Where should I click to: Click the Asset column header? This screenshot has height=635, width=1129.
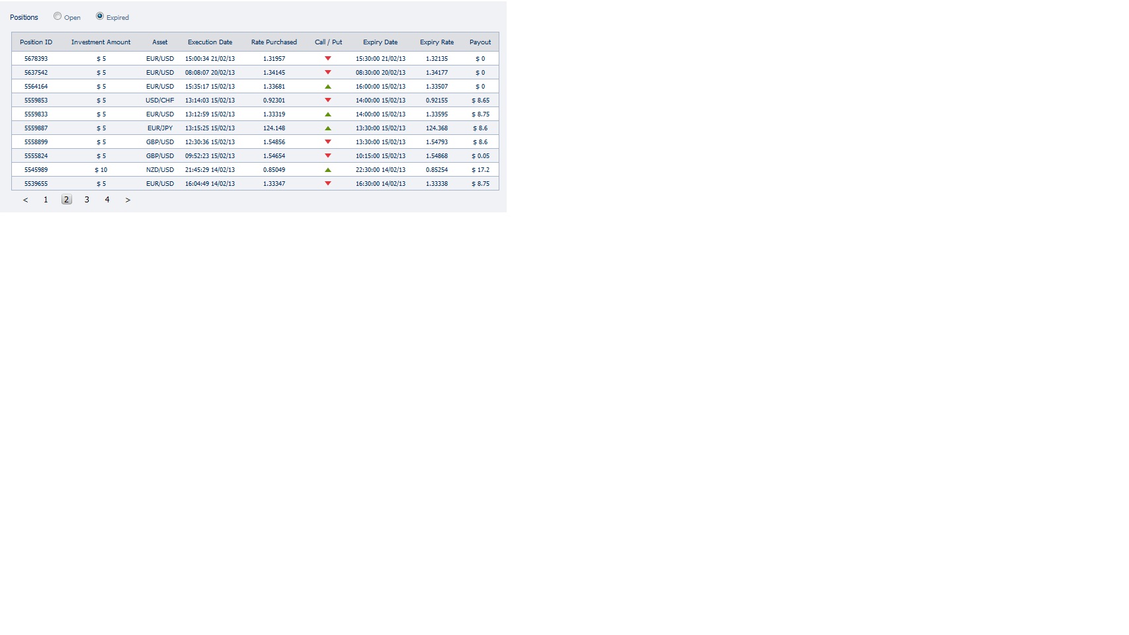point(160,42)
